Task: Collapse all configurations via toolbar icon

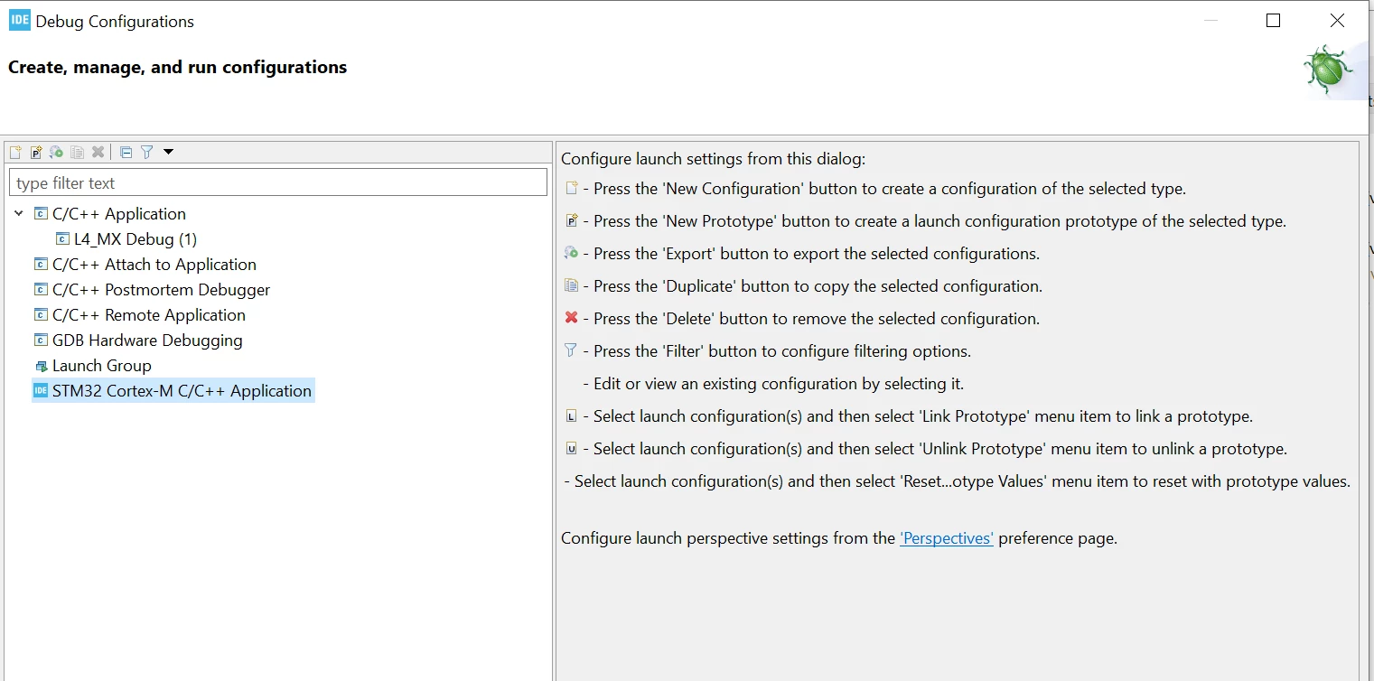Action: (126, 153)
